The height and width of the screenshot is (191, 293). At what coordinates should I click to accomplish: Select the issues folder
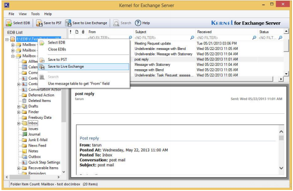33,129
